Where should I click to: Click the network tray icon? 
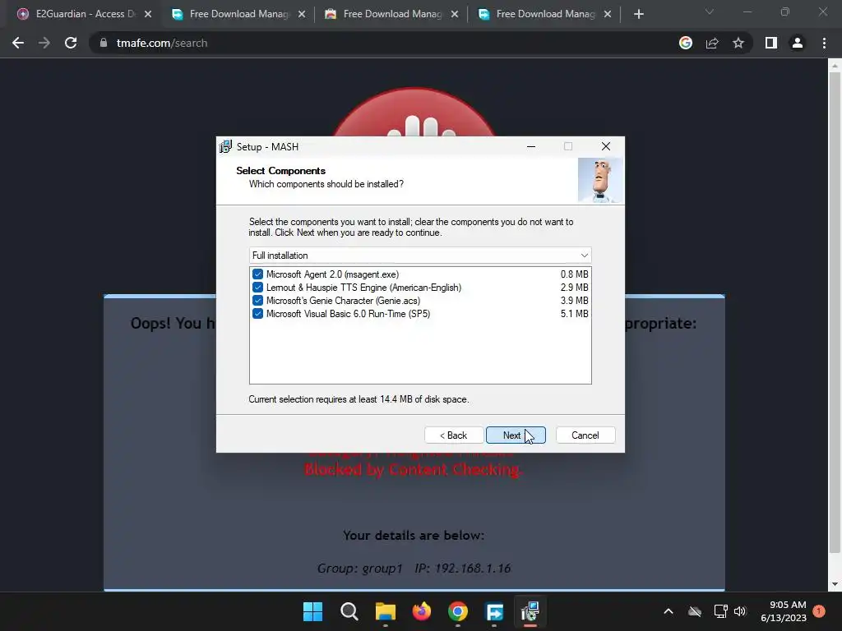pyautogui.click(x=720, y=611)
